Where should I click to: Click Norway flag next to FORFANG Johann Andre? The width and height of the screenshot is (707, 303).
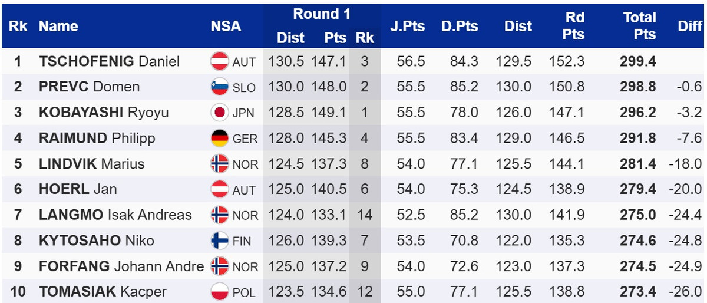220,266
